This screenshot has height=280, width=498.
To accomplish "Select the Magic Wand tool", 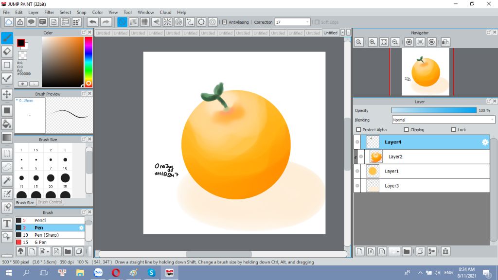I will (x=7, y=180).
